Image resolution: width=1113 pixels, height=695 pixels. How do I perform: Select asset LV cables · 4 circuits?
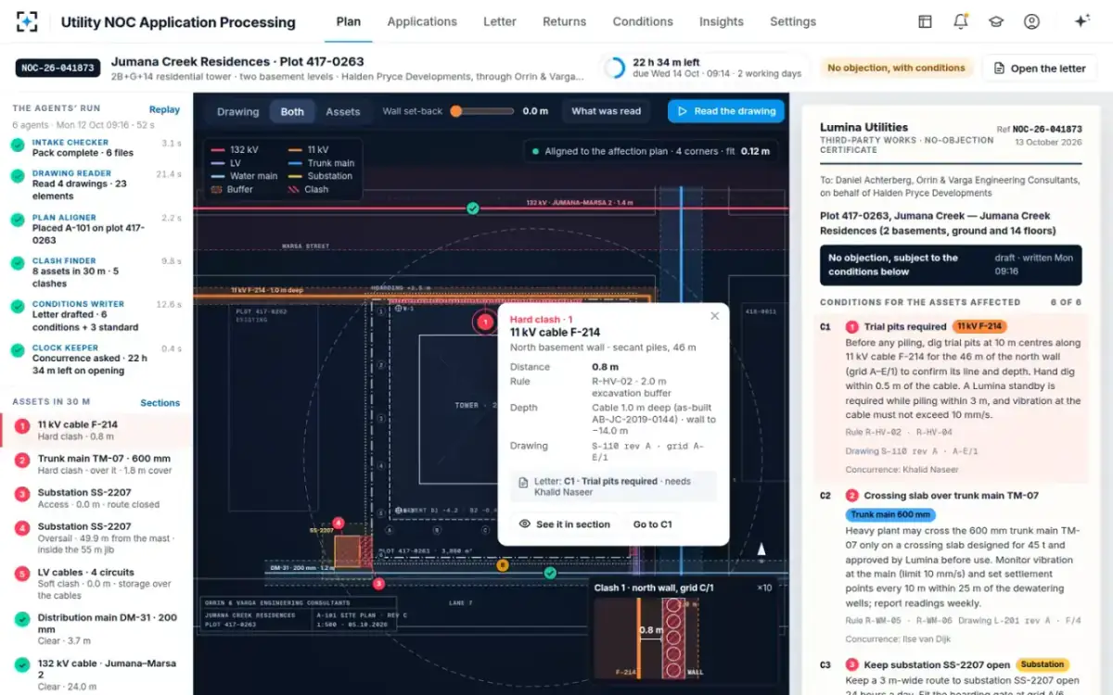tap(96, 584)
